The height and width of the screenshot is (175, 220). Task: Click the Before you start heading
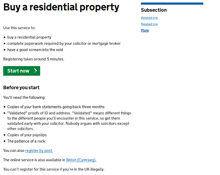pos(21,88)
